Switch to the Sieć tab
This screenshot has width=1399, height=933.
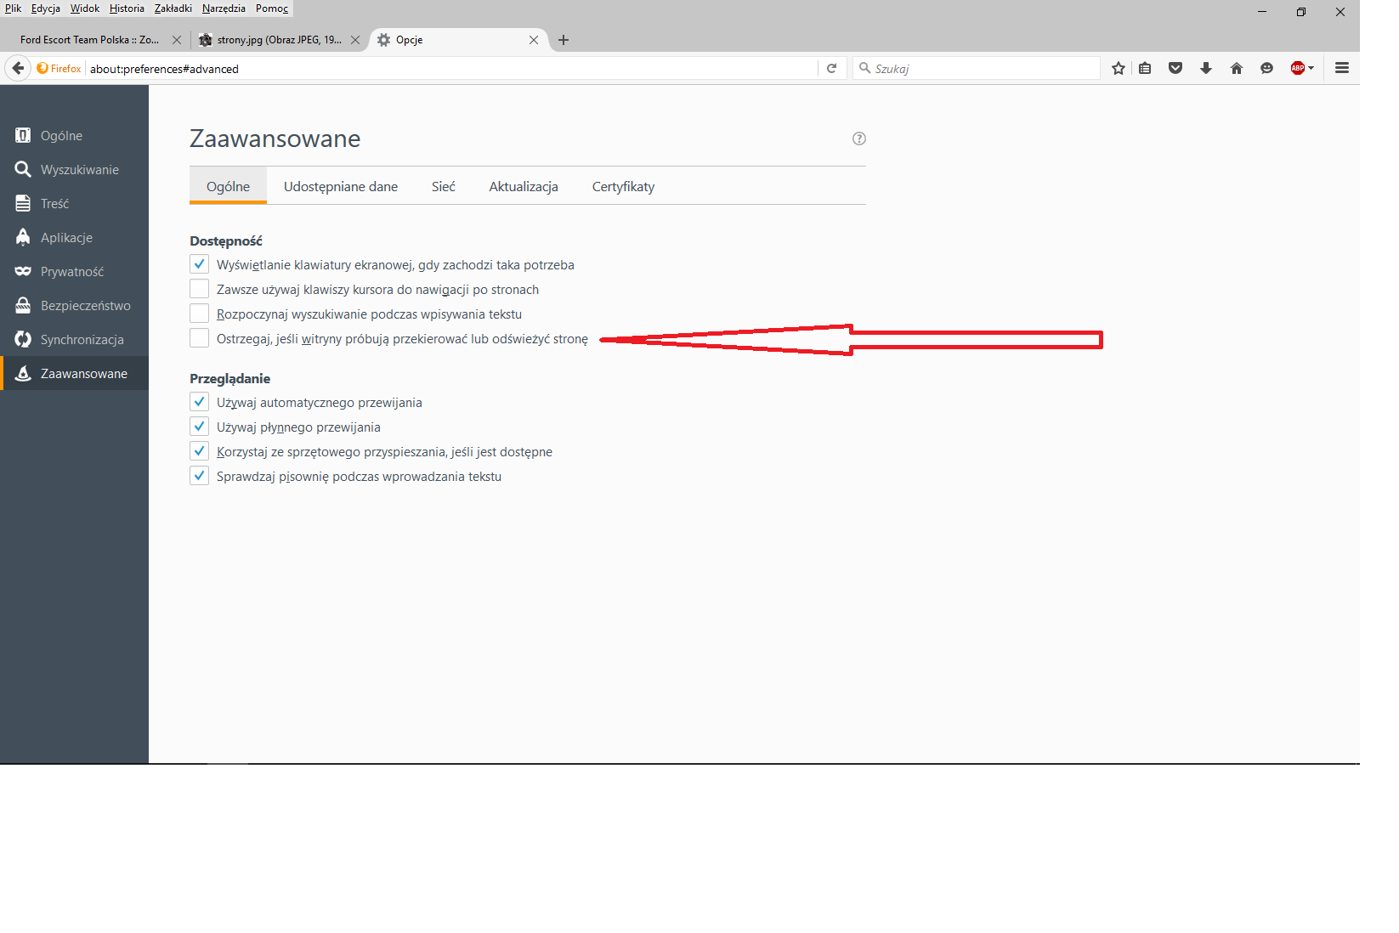[x=443, y=187]
